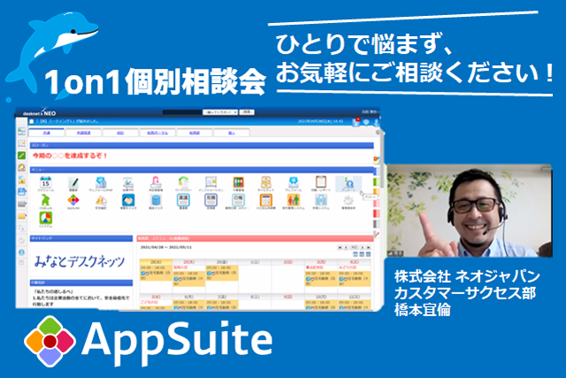Click the schedule date range 2021/04/28 ～ 2021/05/11
This screenshot has height=378, width=566.
(165, 247)
